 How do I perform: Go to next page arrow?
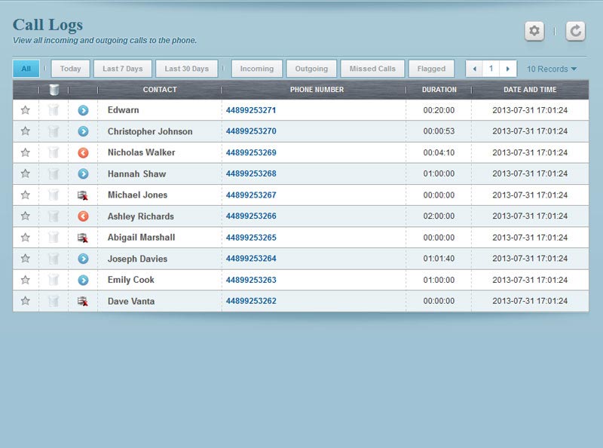point(508,69)
